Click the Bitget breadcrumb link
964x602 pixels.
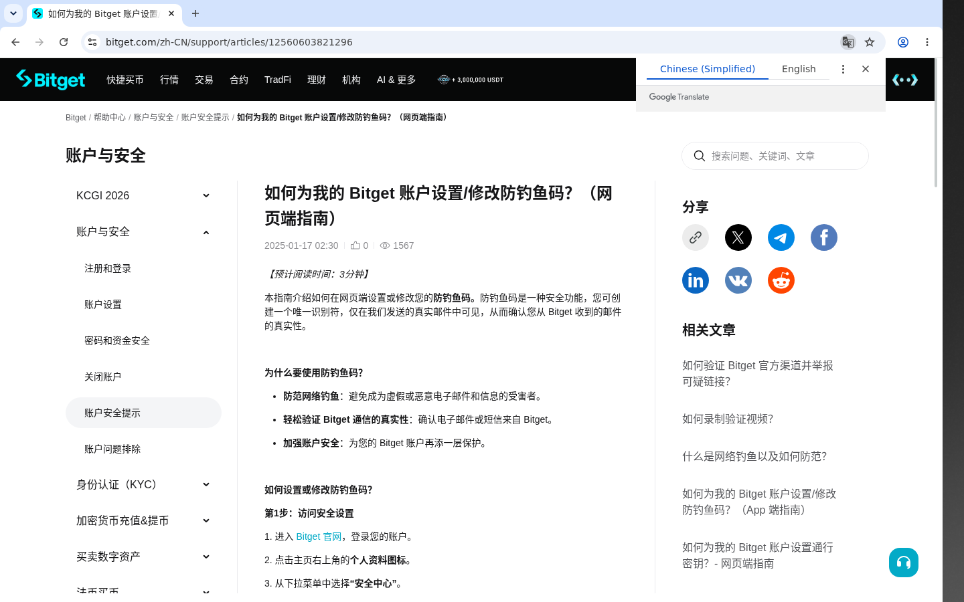[76, 117]
